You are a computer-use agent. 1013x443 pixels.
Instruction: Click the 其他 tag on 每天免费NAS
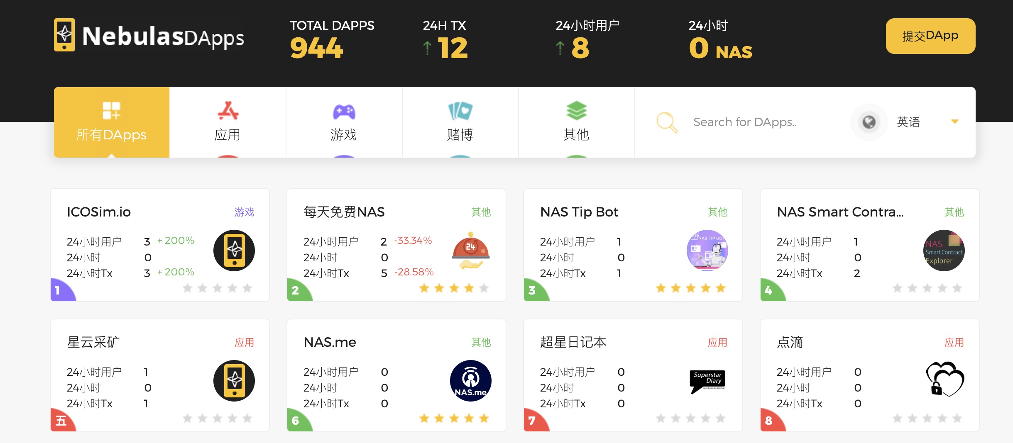pyautogui.click(x=481, y=212)
